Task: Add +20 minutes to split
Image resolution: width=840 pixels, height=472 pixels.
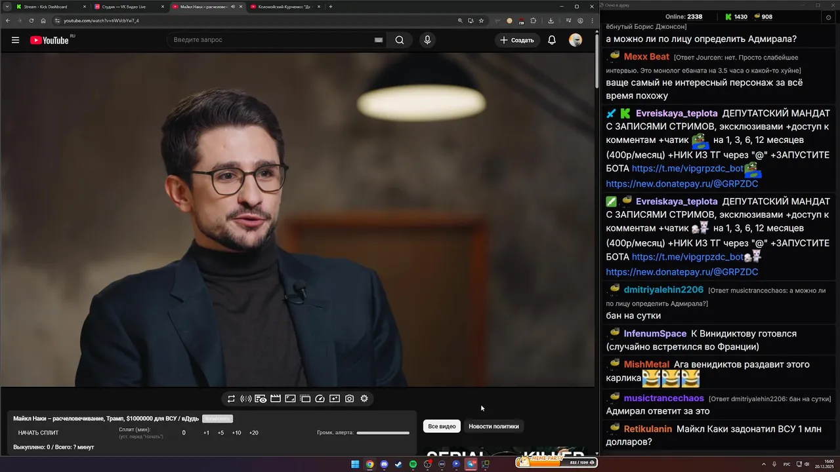Action: point(253,433)
